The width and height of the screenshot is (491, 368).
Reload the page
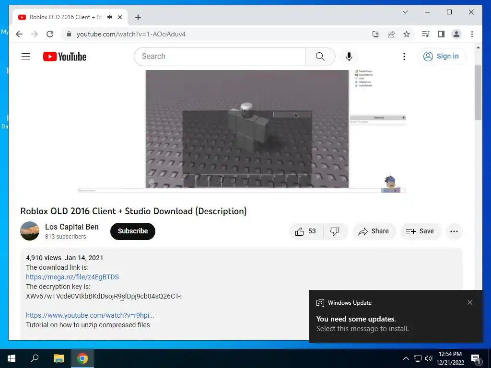[x=50, y=34]
